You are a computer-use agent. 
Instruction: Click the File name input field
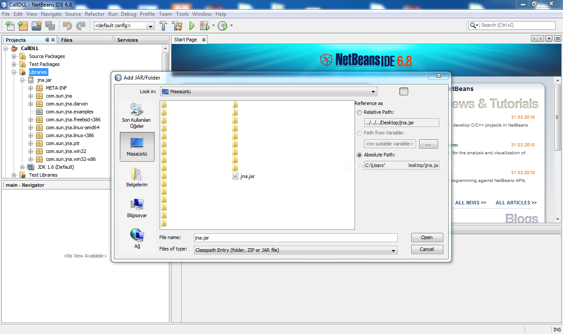[296, 238]
